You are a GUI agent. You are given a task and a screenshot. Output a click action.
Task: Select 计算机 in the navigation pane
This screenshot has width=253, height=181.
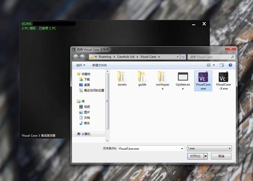coord(86,134)
